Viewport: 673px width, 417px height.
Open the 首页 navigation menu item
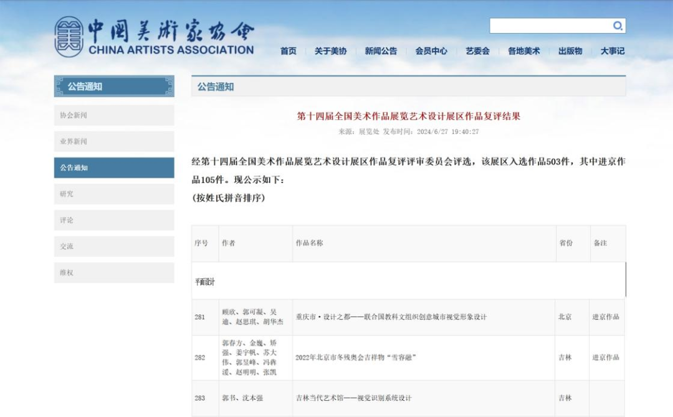point(289,51)
